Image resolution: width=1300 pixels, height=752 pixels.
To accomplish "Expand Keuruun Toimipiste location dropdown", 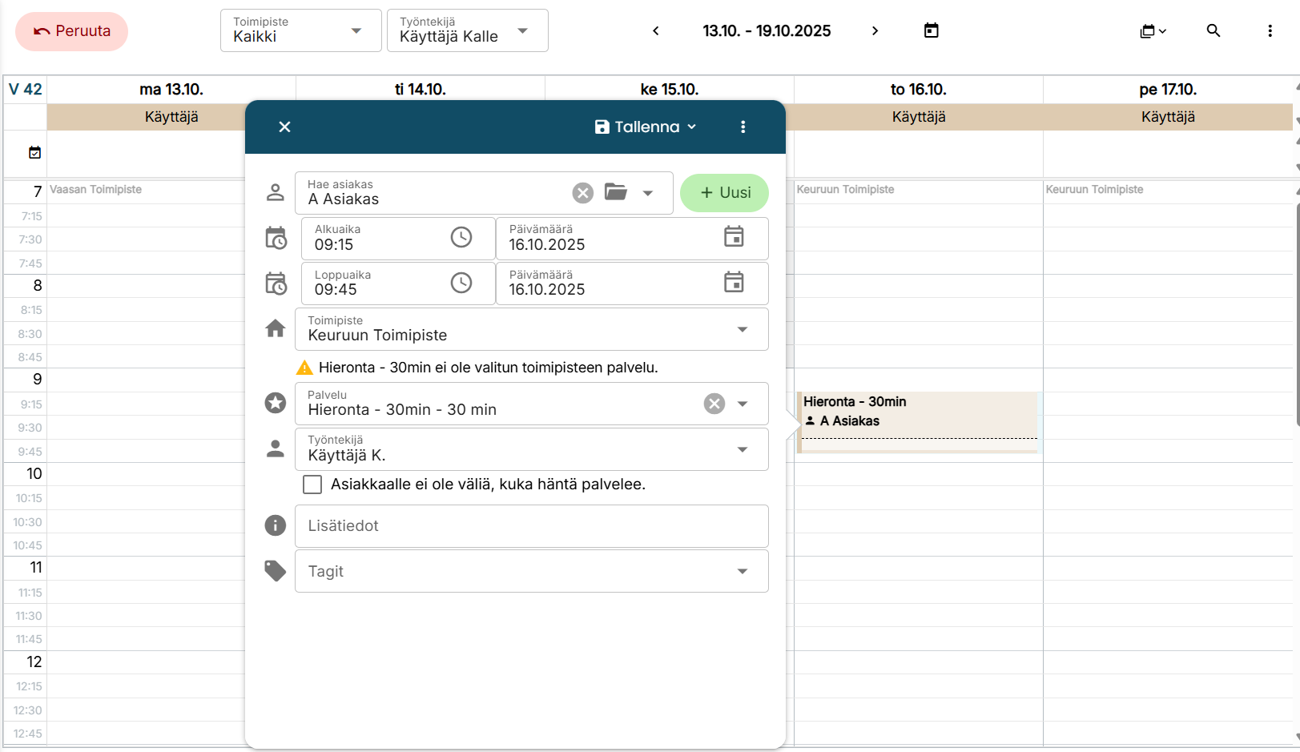I will (x=742, y=329).
